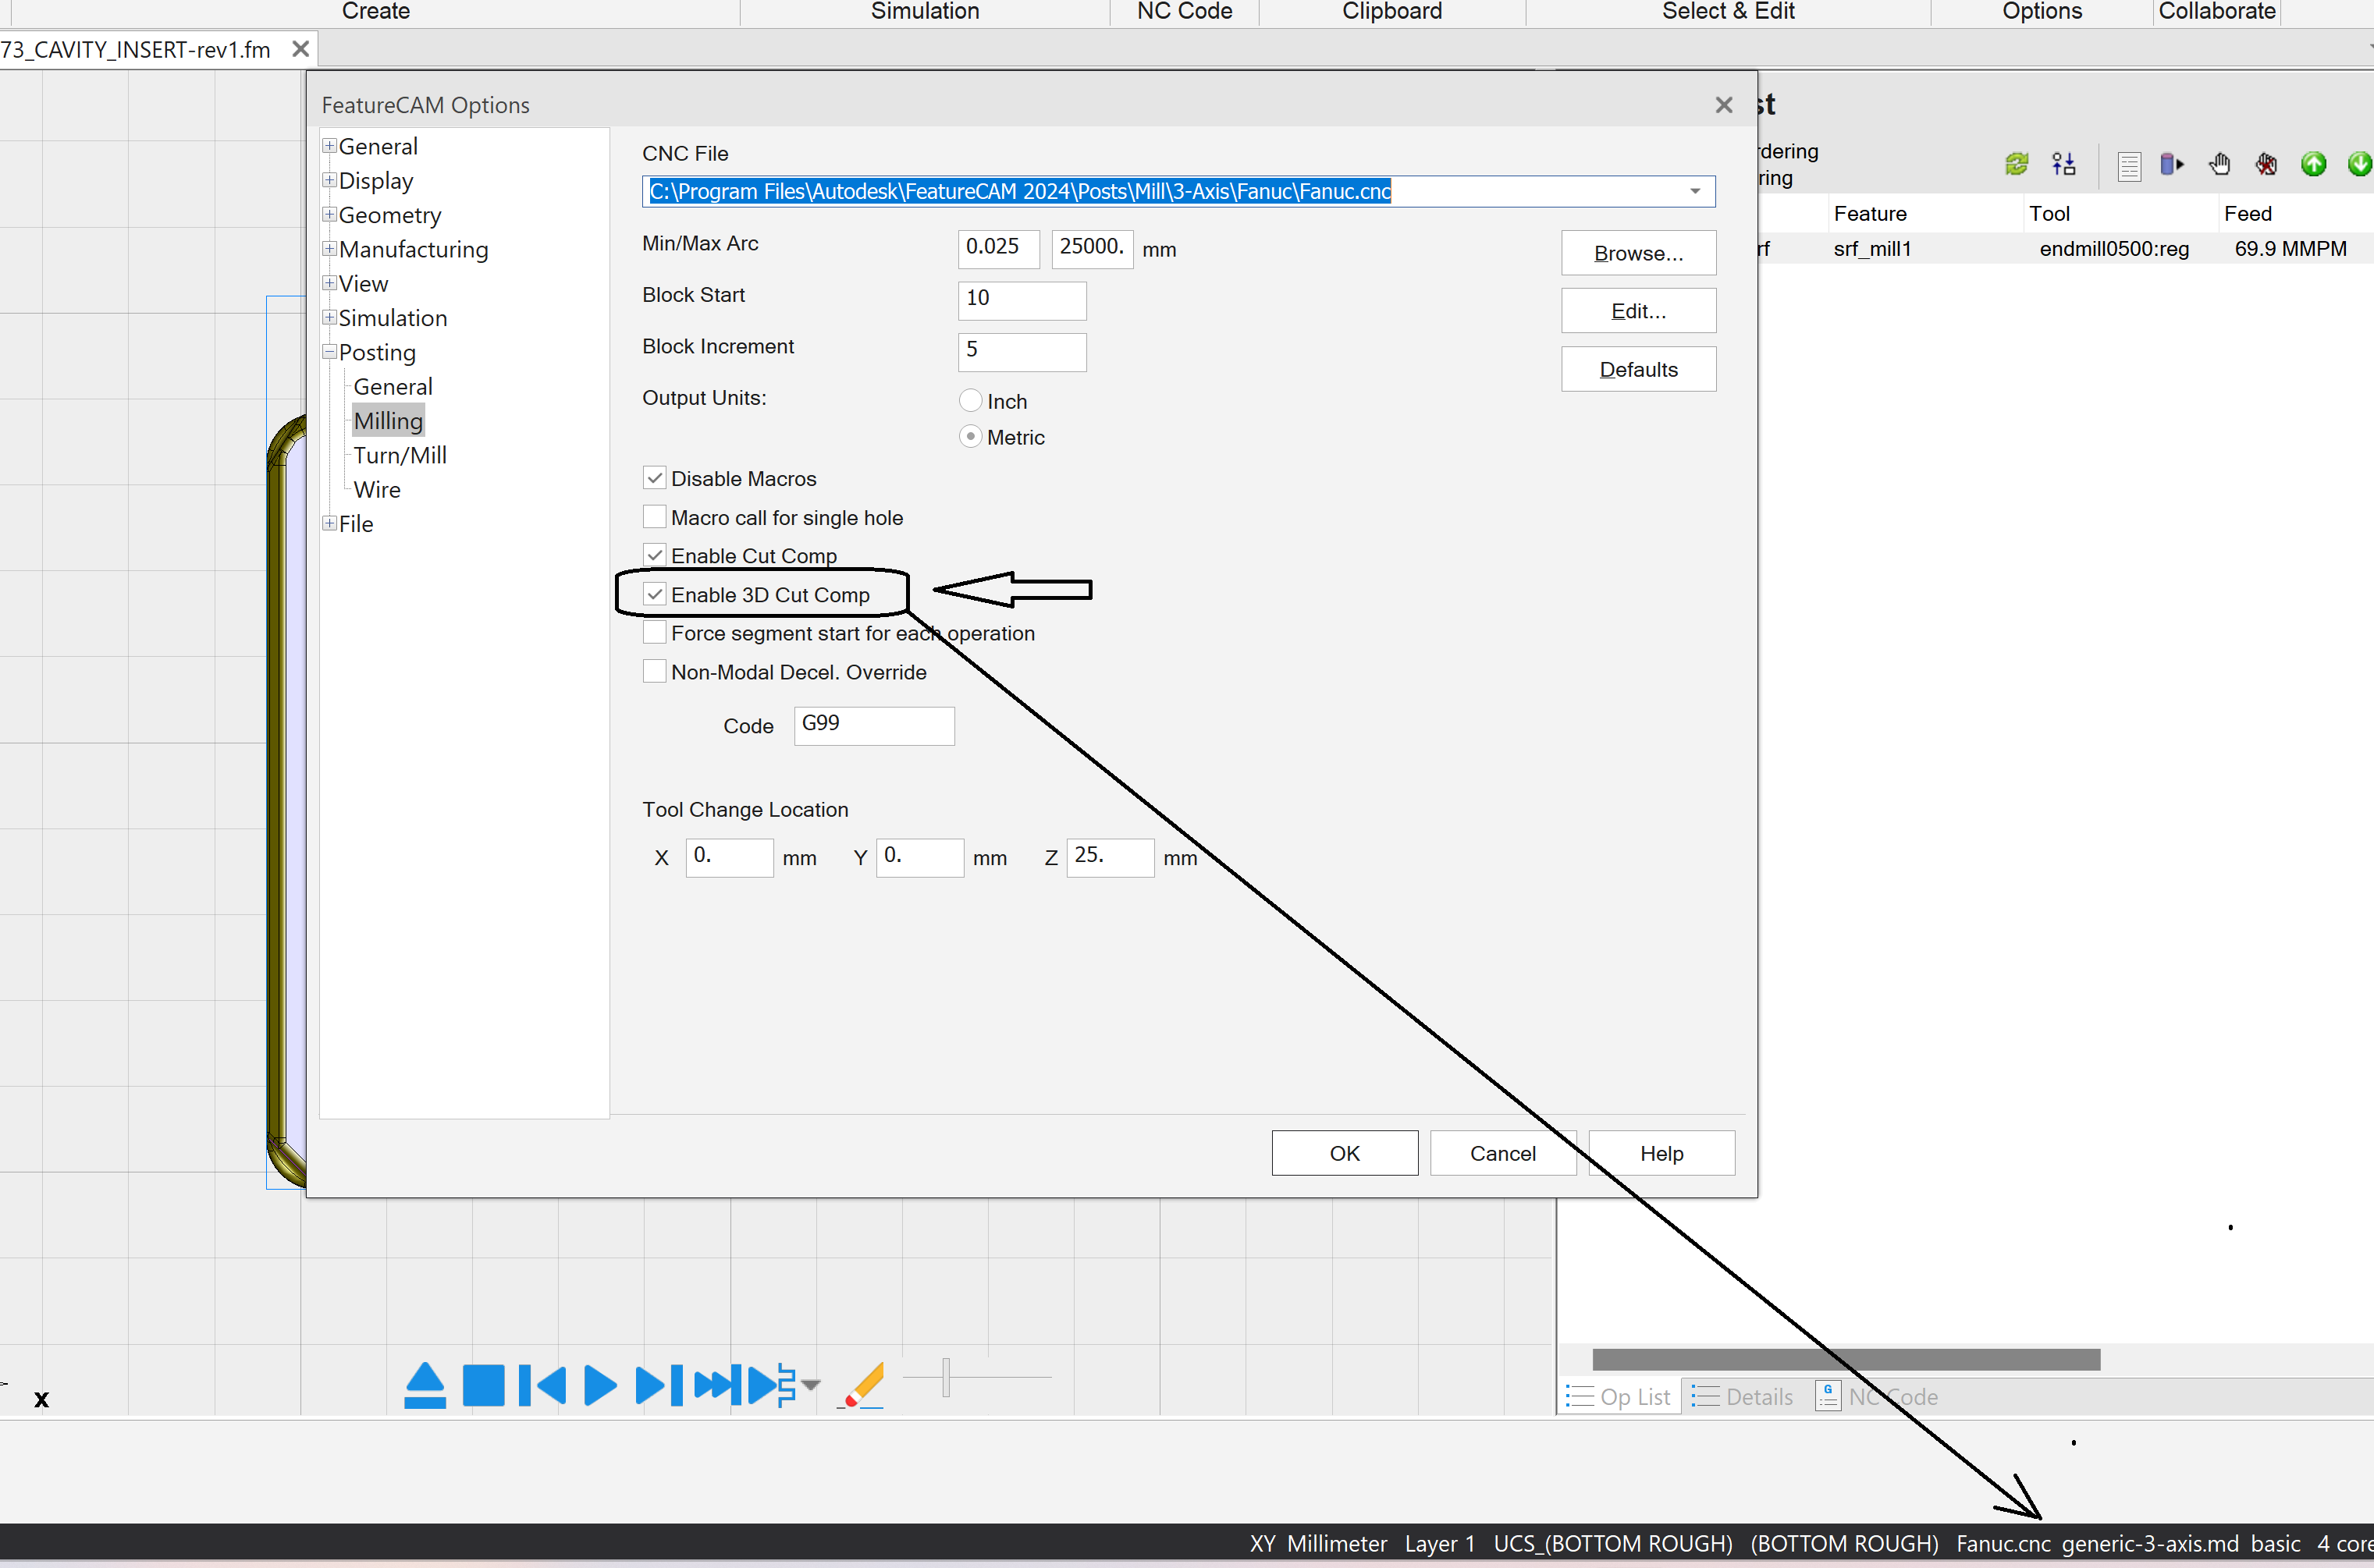The image size is (2374, 1568).
Task: Select the Inch output units radio button
Action: 969,399
